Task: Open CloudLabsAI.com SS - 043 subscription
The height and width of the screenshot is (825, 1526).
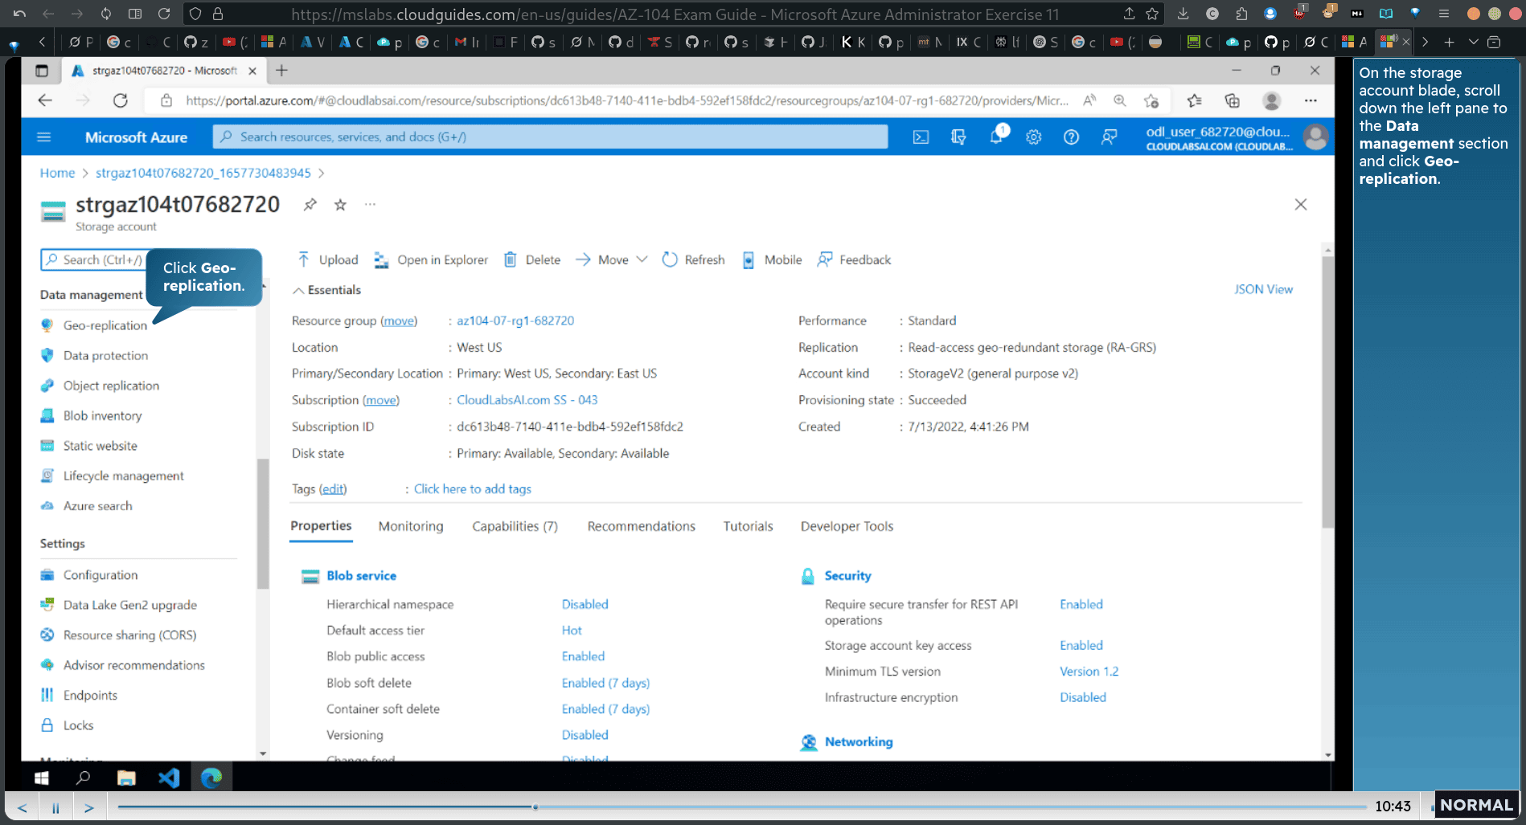Action: [x=527, y=400]
